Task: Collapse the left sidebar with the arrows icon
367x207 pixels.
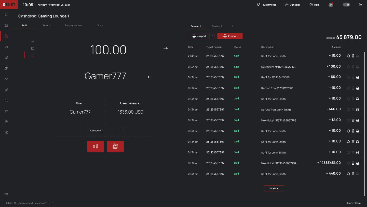Action: point(6,15)
